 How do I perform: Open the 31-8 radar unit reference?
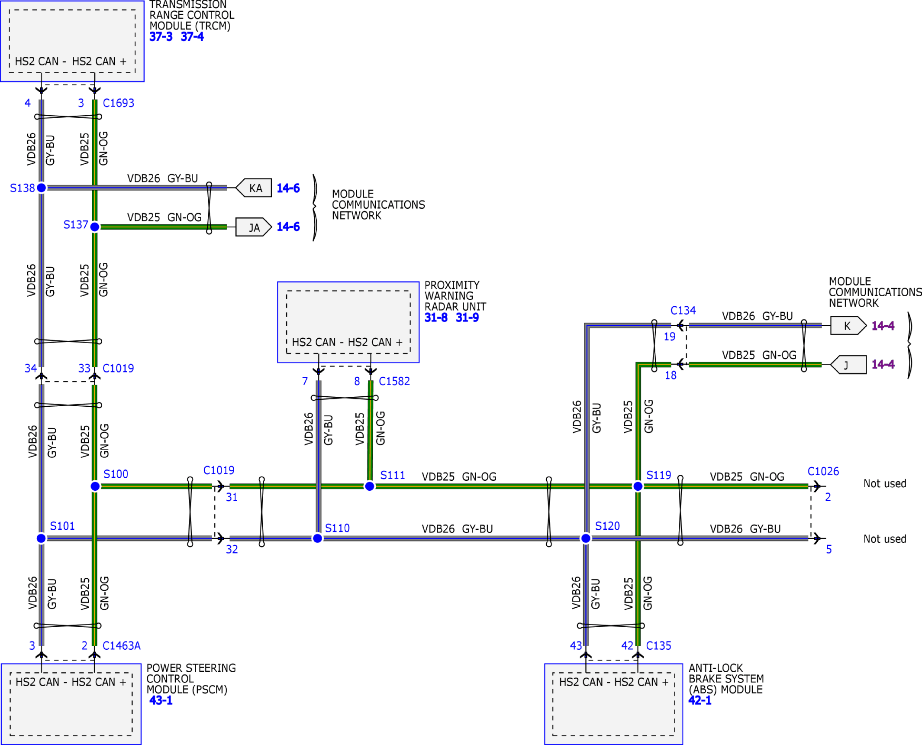(x=436, y=317)
